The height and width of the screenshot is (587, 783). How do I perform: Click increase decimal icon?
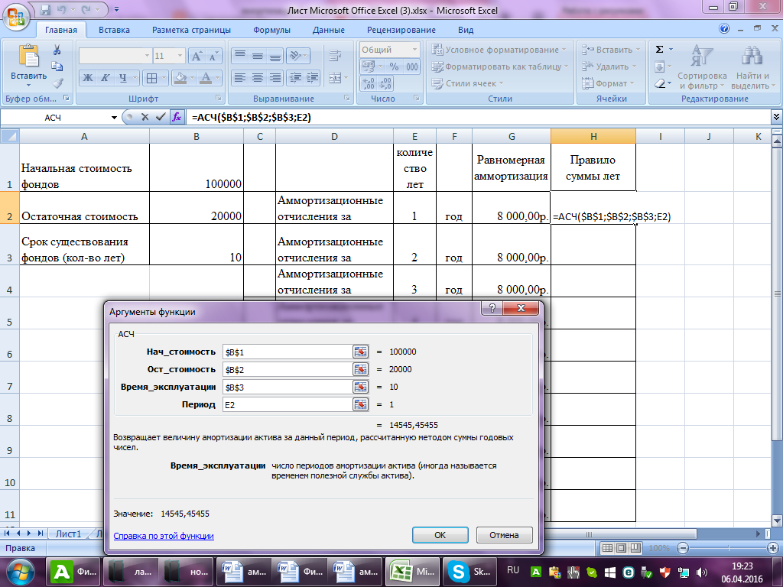[x=369, y=83]
